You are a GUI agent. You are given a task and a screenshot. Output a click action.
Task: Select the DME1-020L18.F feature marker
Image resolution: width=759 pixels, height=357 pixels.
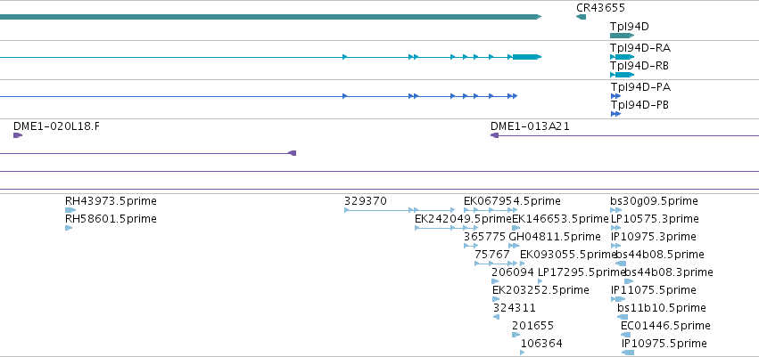[18, 135]
